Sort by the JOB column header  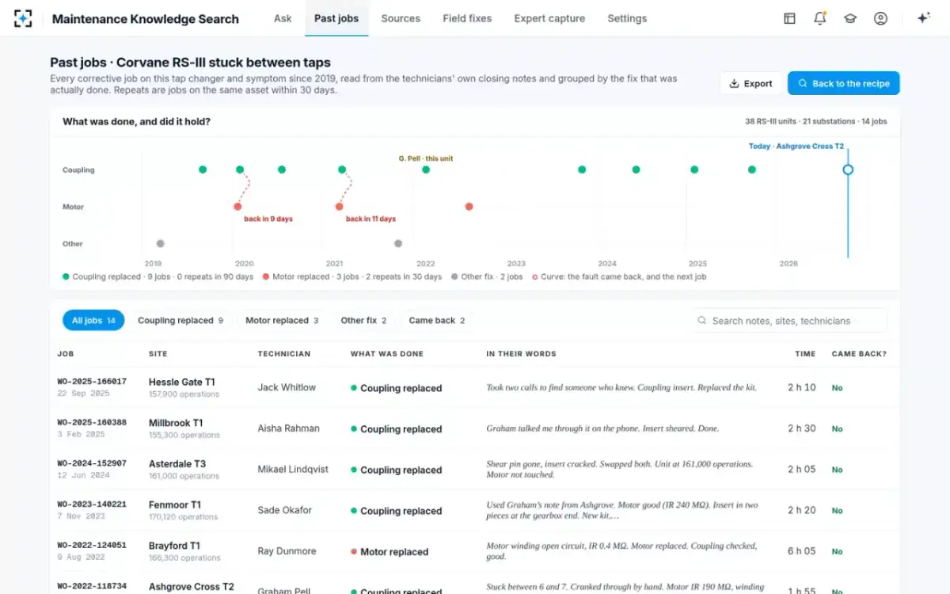66,354
